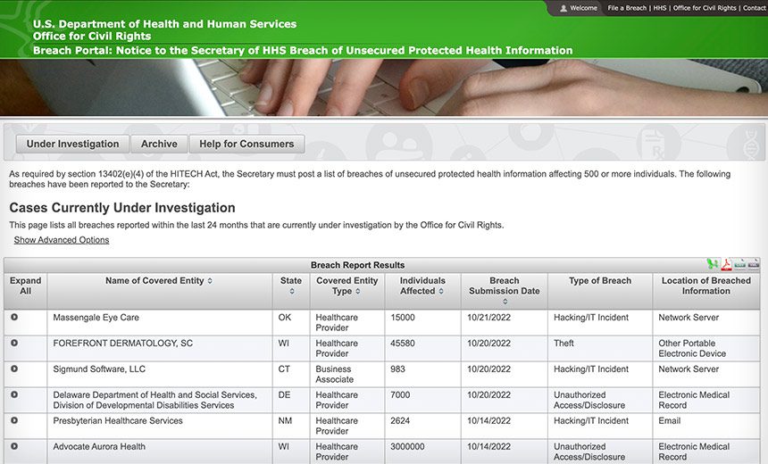Export results as PDF file

point(726,264)
